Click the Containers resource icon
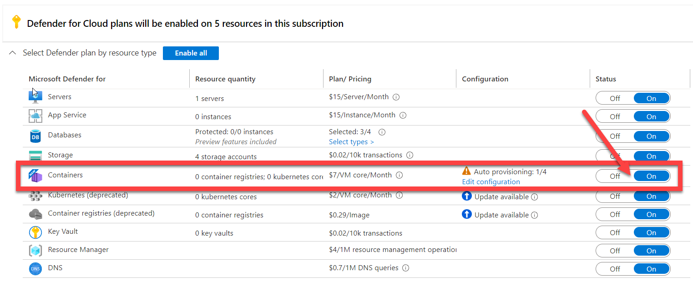The image size is (693, 282). click(35, 176)
